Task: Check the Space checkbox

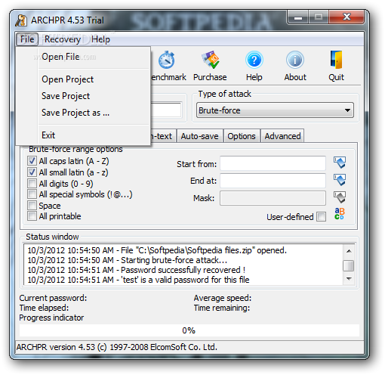Action: tap(32, 205)
